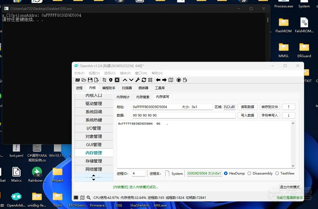Open the 窗口(W) menu
The image size is (318, 209).
tap(141, 73)
